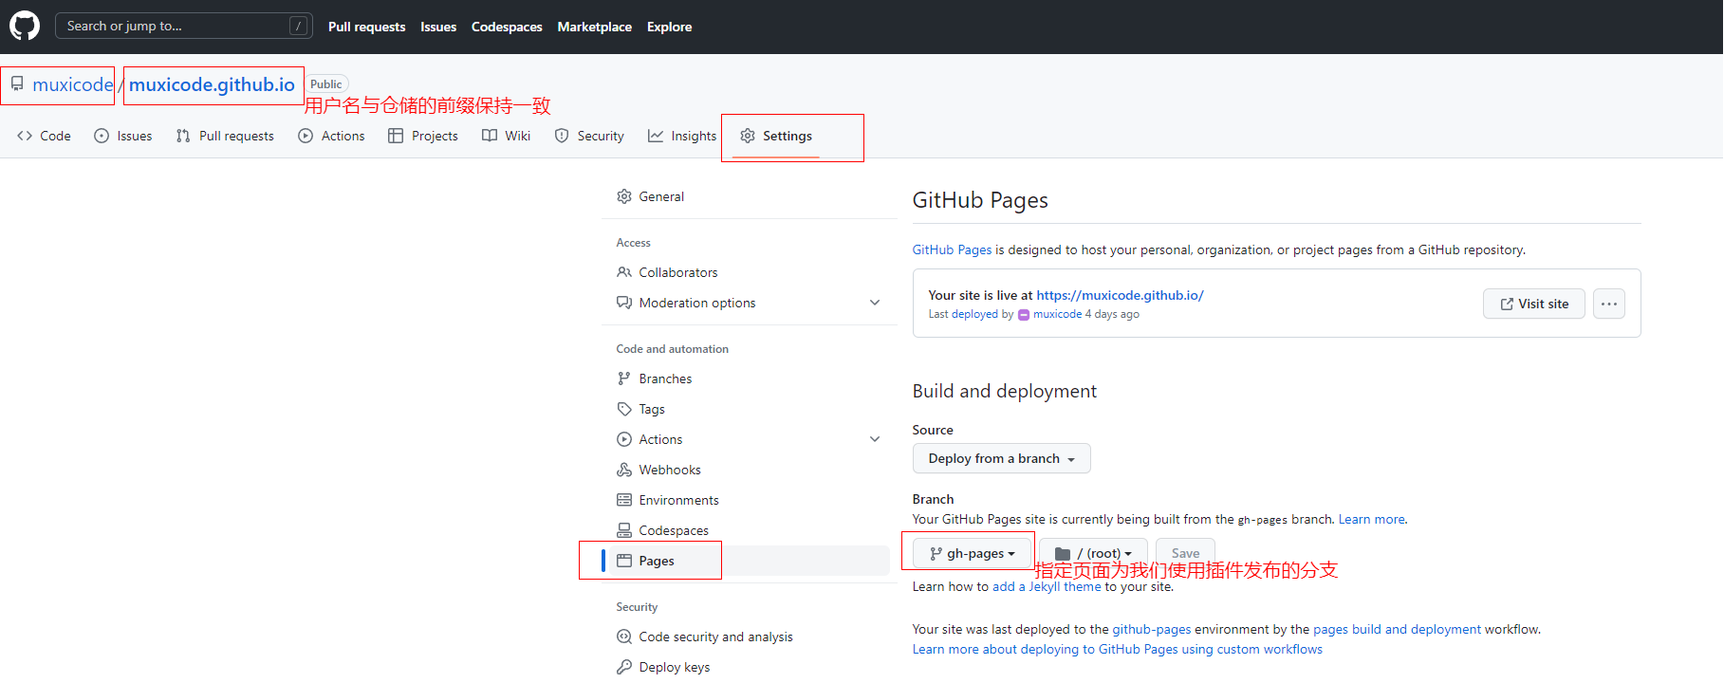
Task: Click the Collaborators people icon
Action: [623, 272]
